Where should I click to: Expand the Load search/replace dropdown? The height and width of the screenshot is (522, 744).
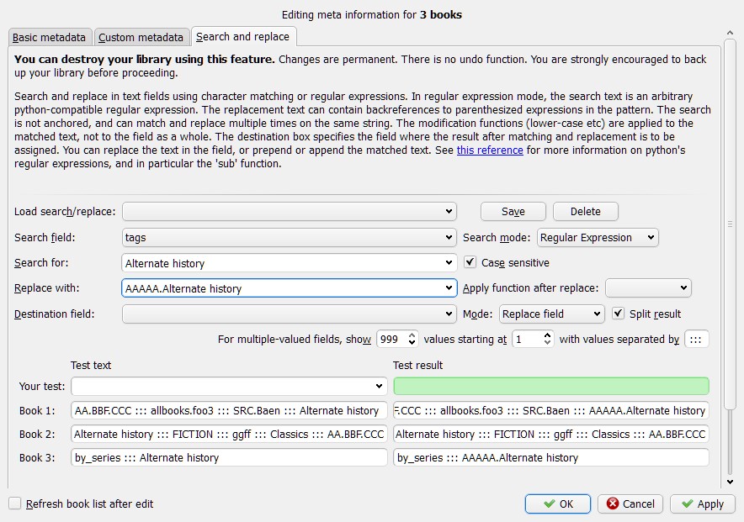pos(289,211)
